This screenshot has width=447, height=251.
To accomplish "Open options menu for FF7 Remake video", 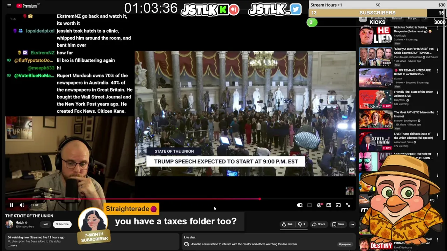I will (x=438, y=71).
